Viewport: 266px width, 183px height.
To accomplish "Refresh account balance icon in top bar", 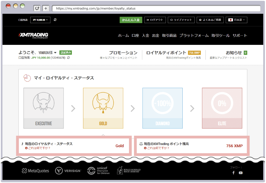I will tap(55, 20).
